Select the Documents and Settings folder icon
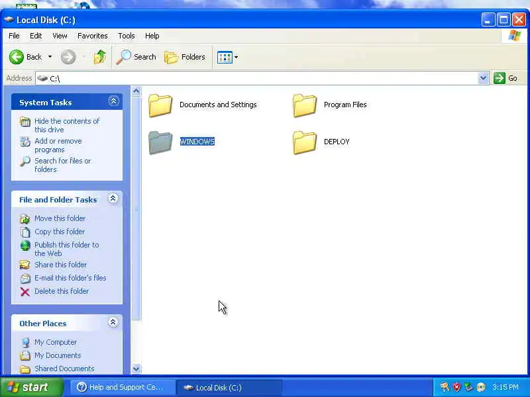 tap(160, 105)
